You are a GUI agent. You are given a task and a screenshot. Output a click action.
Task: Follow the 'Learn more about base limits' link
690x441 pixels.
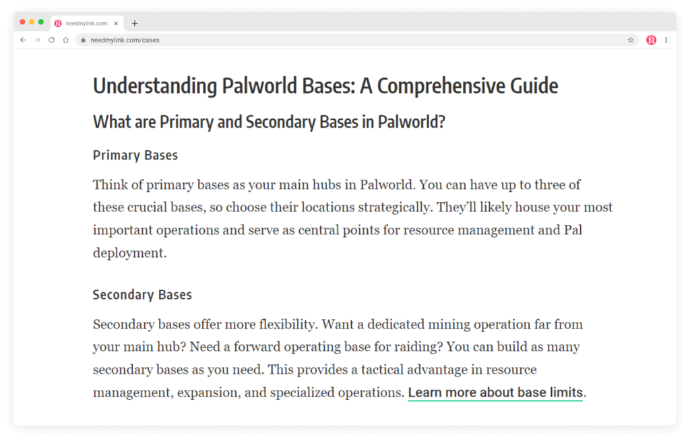click(x=495, y=393)
